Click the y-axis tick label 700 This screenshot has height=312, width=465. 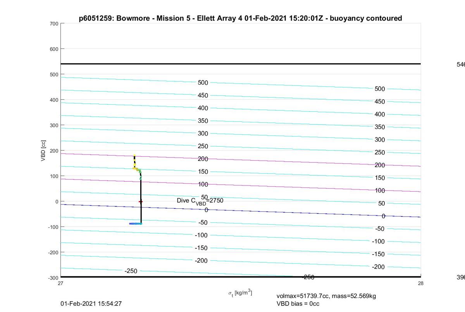point(54,24)
